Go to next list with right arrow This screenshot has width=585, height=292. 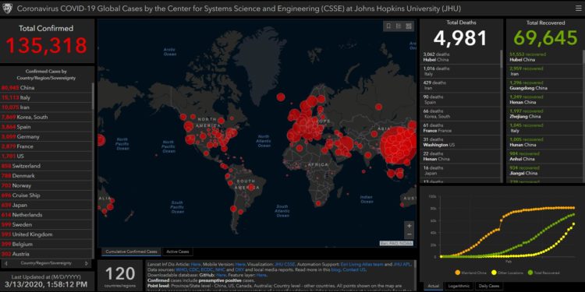(86, 263)
